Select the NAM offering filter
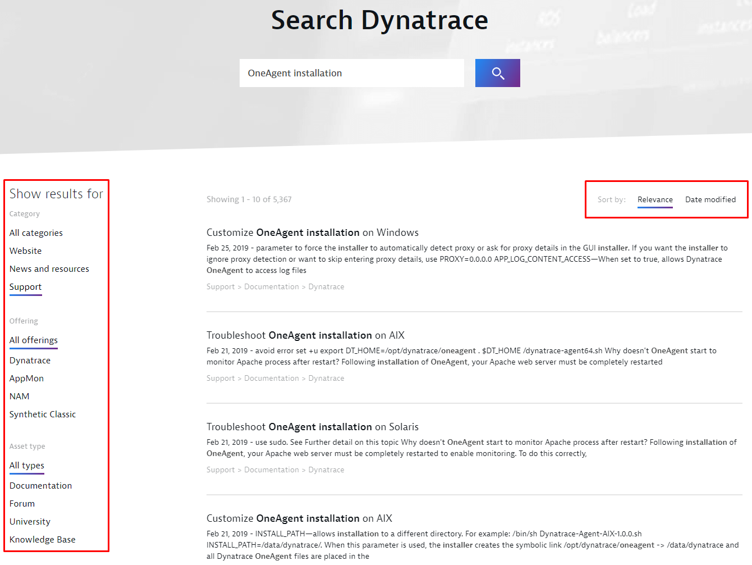 (x=19, y=396)
